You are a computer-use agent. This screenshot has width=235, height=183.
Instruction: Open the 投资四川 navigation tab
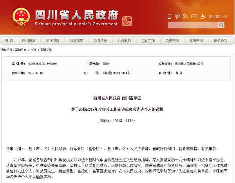172,41
